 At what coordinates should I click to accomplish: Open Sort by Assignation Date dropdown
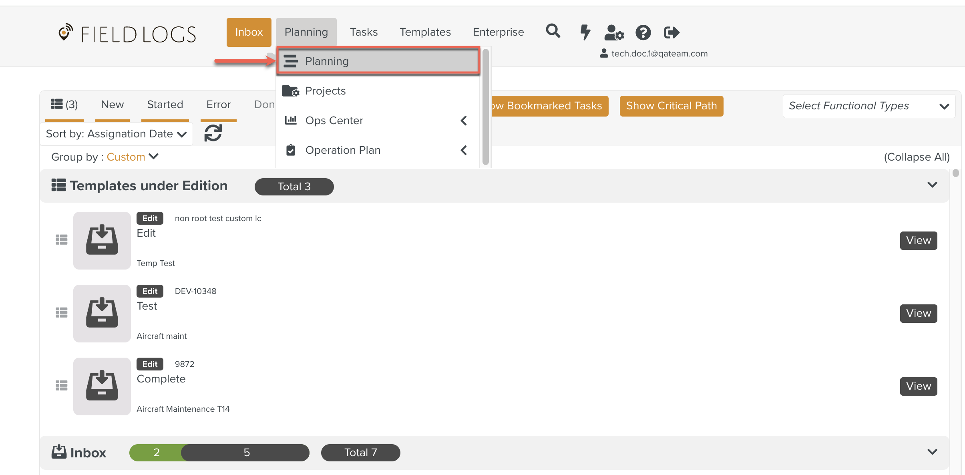point(116,134)
